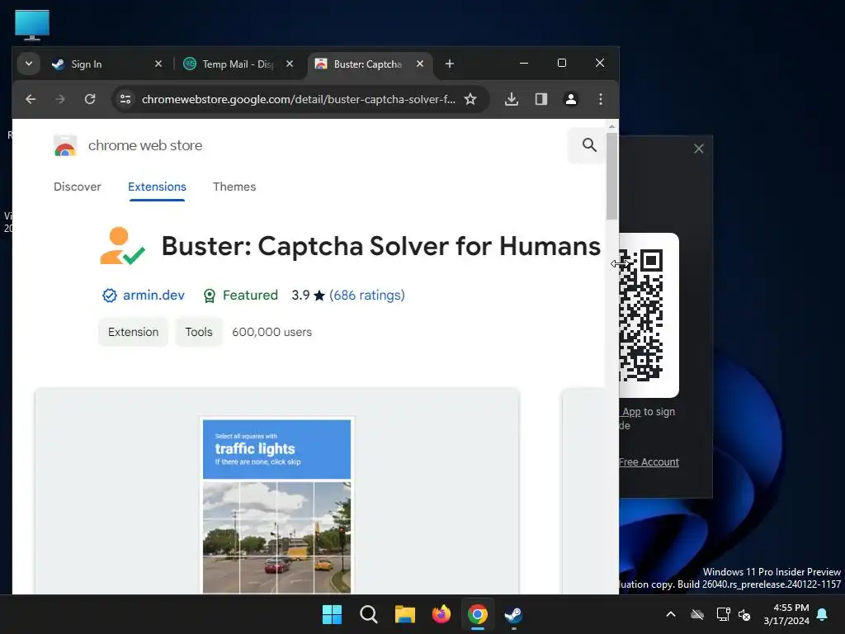Open a new Chrome tab
This screenshot has height=634, width=845.
[450, 64]
